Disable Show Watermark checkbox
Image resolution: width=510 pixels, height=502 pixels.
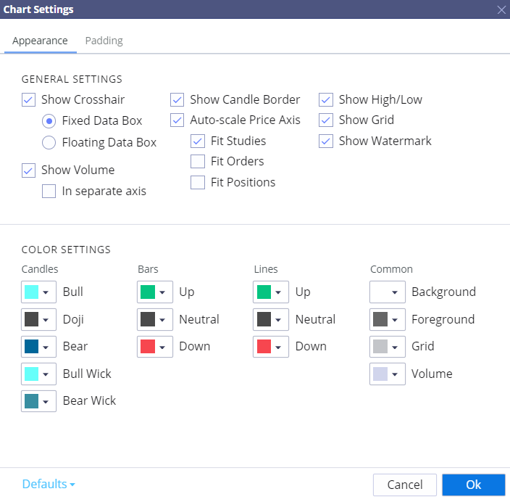[x=326, y=141]
